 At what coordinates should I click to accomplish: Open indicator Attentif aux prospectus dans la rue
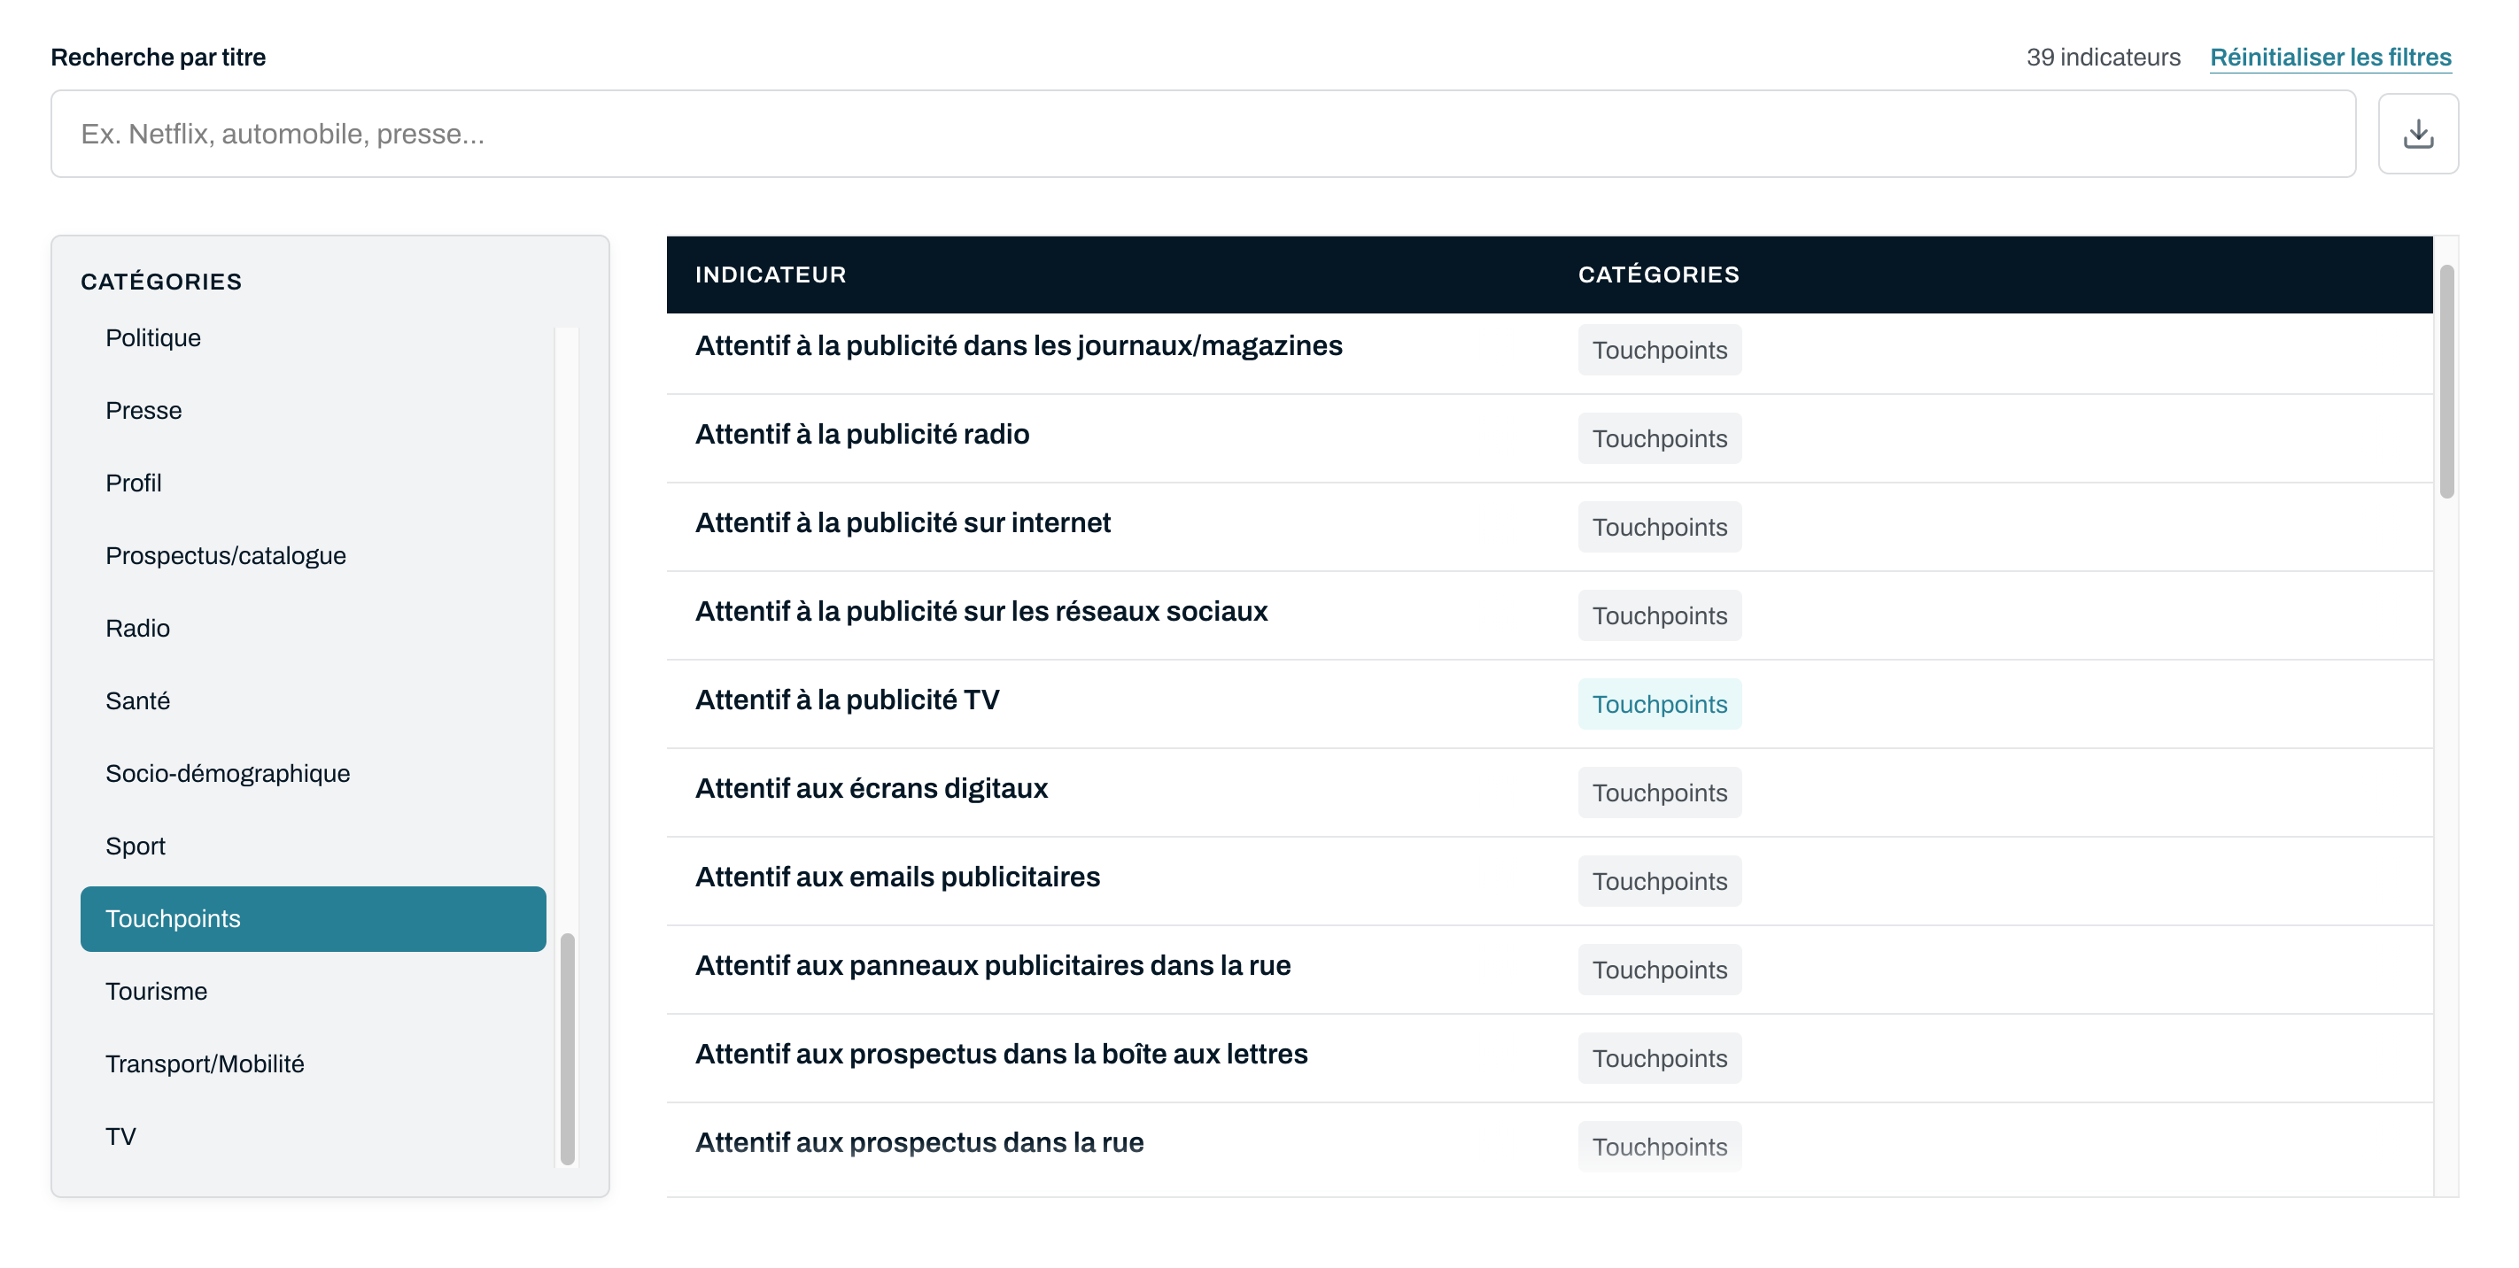pyautogui.click(x=919, y=1143)
